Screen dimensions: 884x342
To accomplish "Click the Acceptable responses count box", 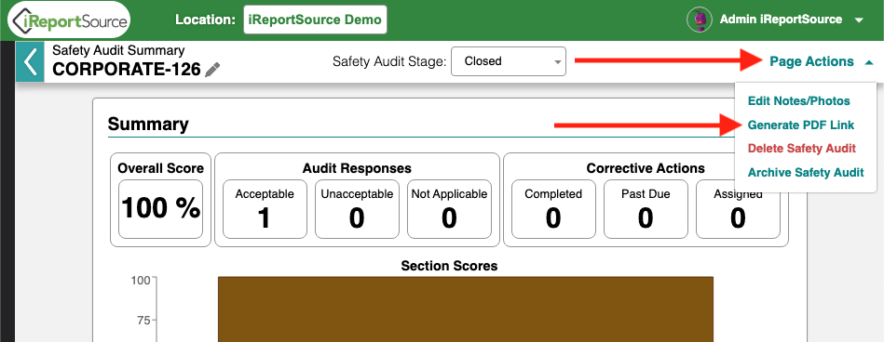I will (x=265, y=209).
